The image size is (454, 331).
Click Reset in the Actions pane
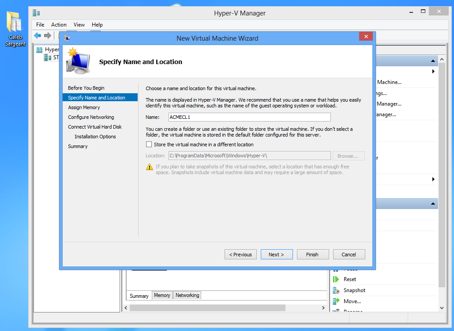(x=350, y=279)
